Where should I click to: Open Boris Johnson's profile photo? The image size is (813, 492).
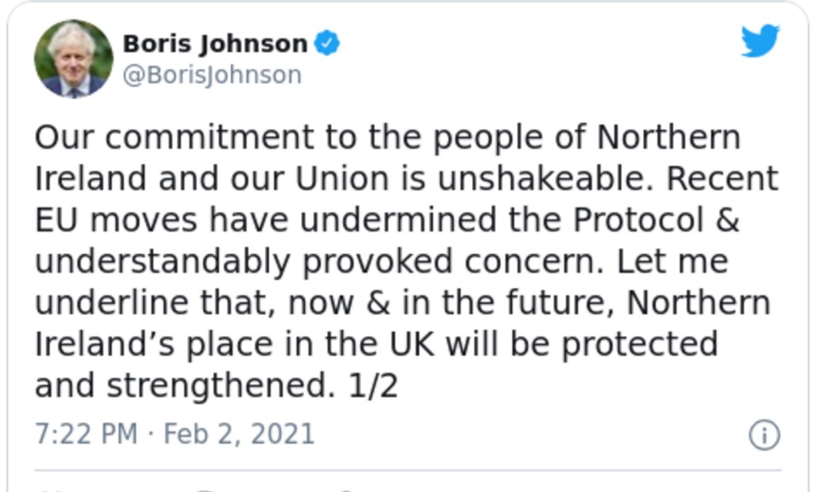point(74,59)
